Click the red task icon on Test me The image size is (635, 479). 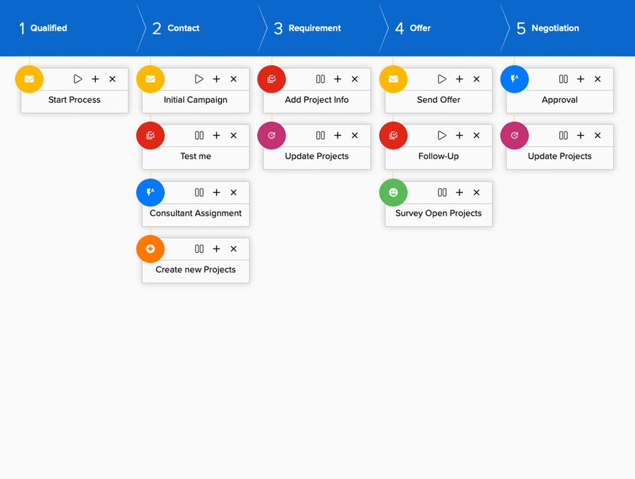click(x=150, y=135)
